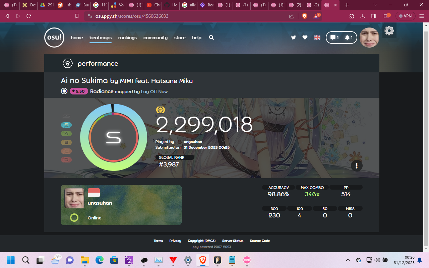
Task: Open the search magnifier in osu! navigation
Action: pyautogui.click(x=211, y=38)
